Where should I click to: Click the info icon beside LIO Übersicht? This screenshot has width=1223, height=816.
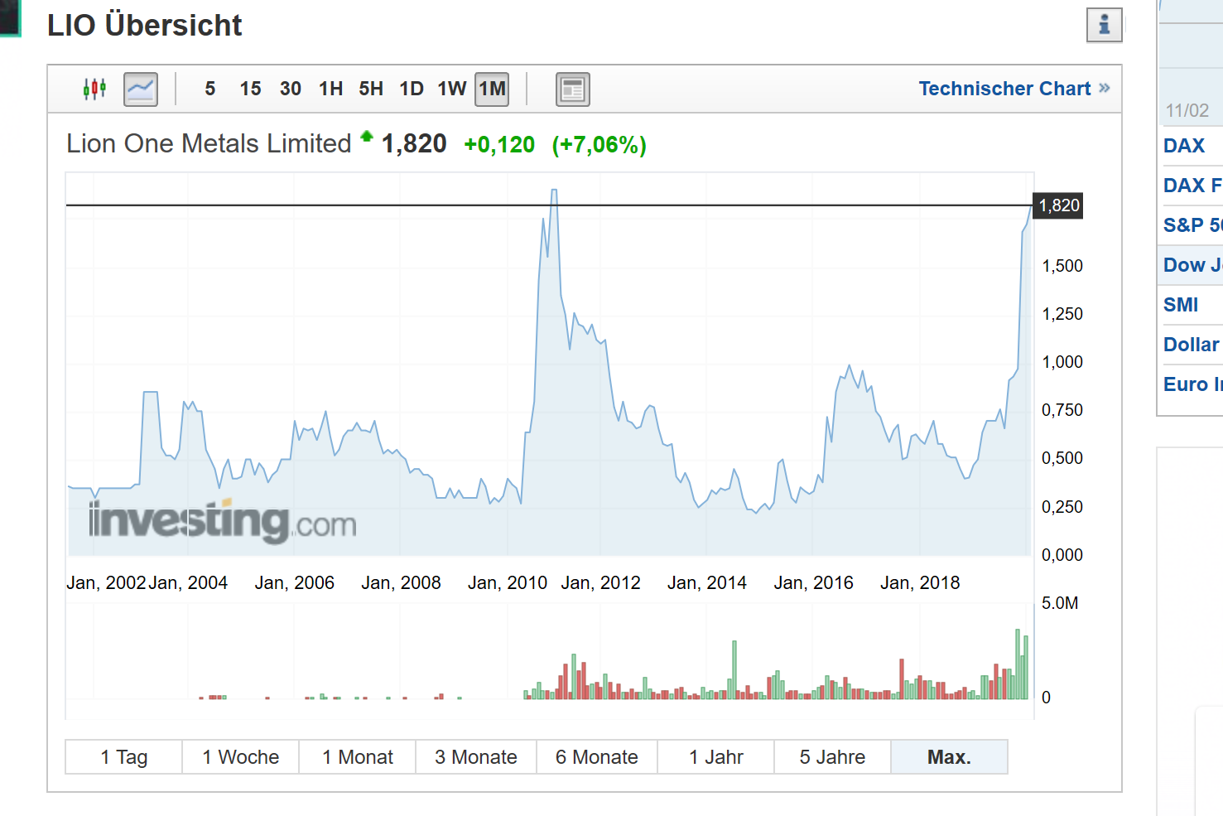(1104, 25)
